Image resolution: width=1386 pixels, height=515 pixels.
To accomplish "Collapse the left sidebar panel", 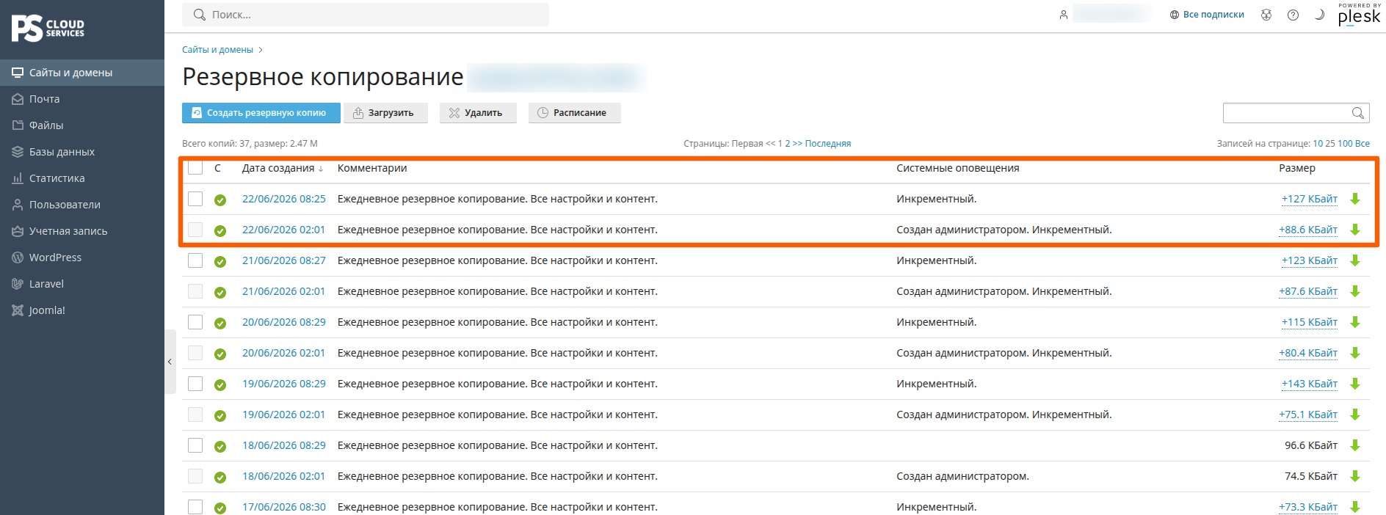I will [170, 362].
